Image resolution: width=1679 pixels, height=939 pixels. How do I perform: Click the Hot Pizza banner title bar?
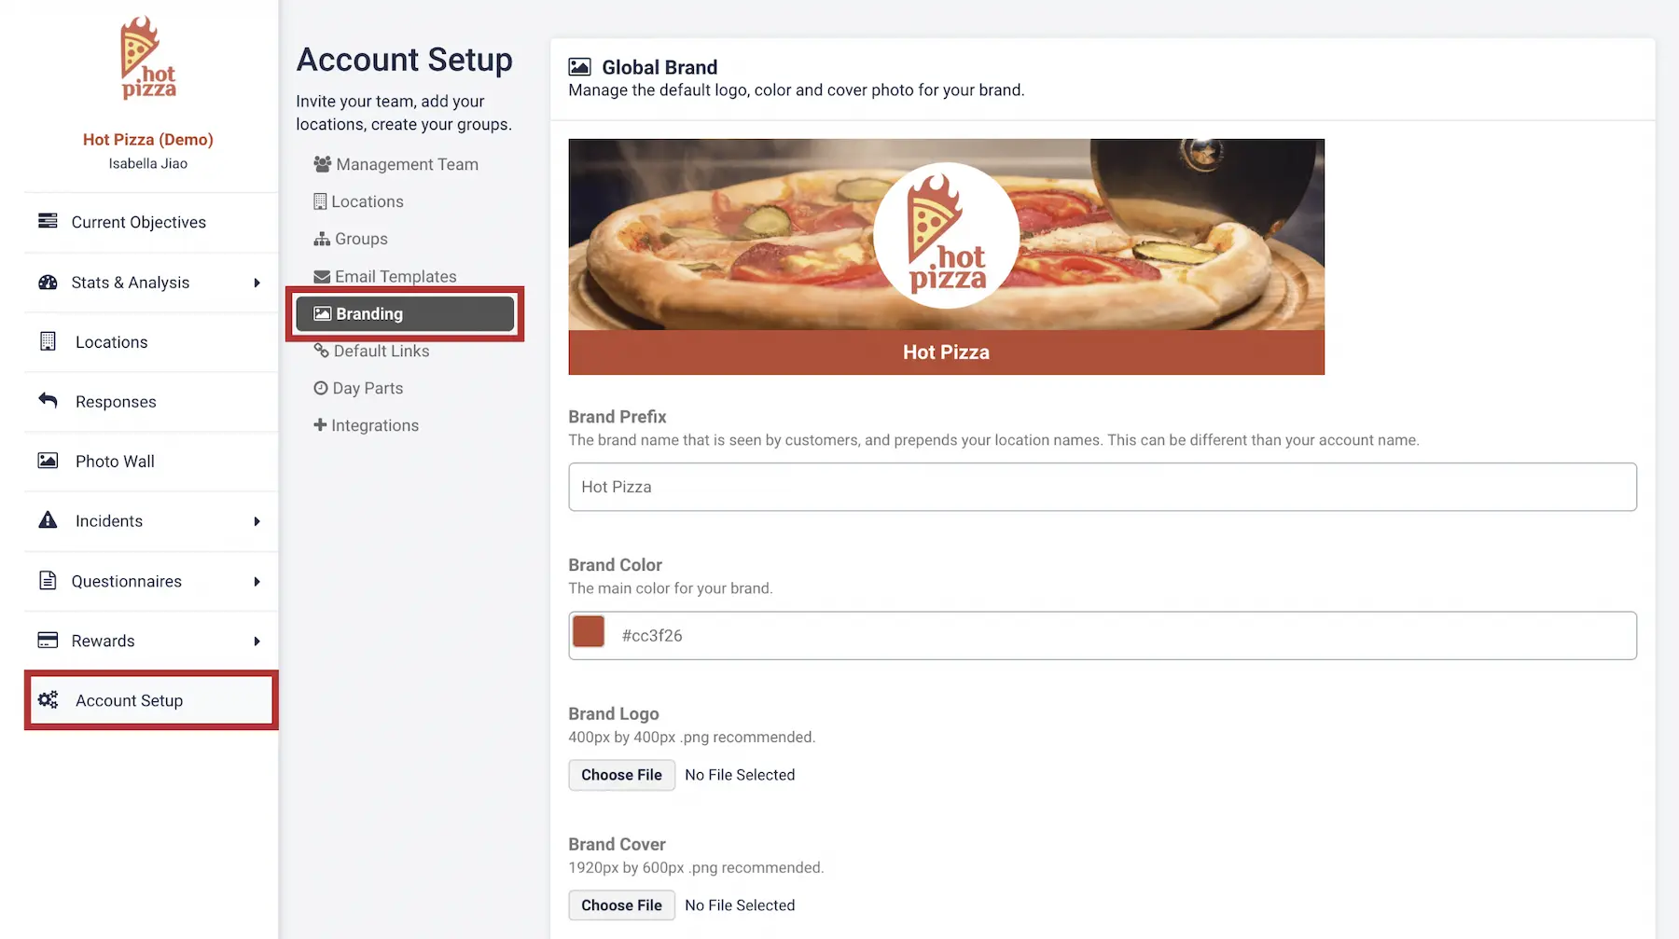click(947, 352)
